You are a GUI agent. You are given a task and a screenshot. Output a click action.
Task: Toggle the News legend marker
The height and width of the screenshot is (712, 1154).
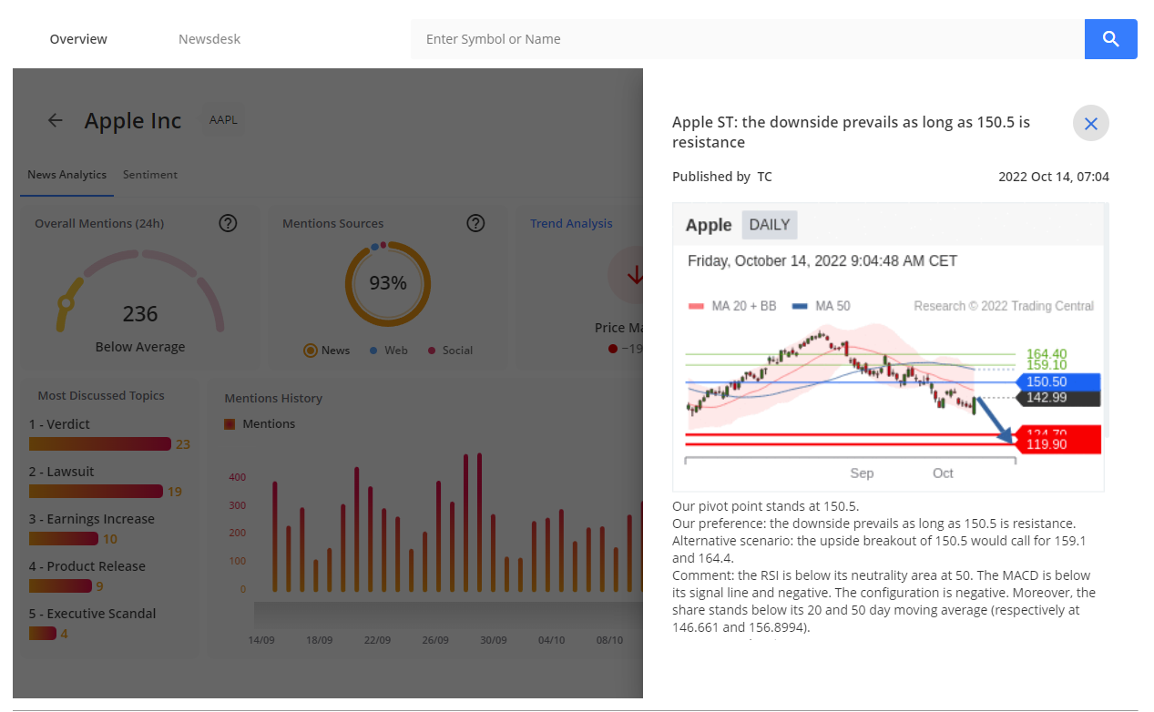tap(311, 350)
